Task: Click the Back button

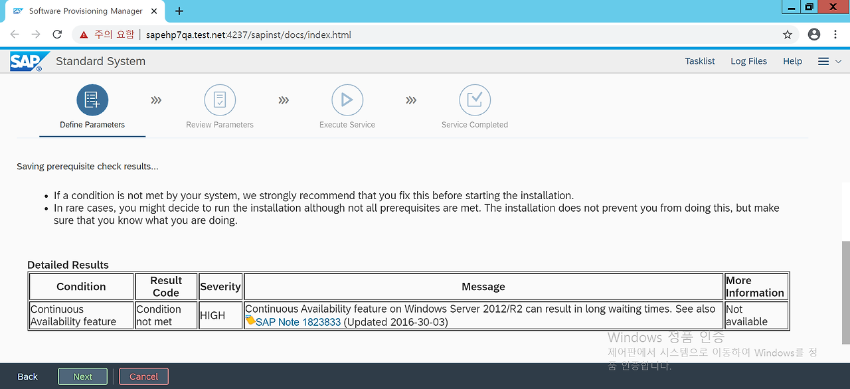Action: (27, 376)
